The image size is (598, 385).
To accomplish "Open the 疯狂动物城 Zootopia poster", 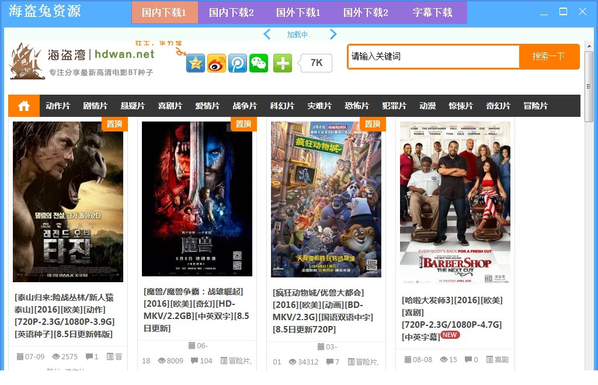I will click(x=326, y=200).
